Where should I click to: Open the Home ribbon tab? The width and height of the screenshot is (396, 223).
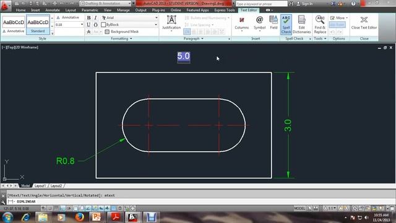point(20,10)
